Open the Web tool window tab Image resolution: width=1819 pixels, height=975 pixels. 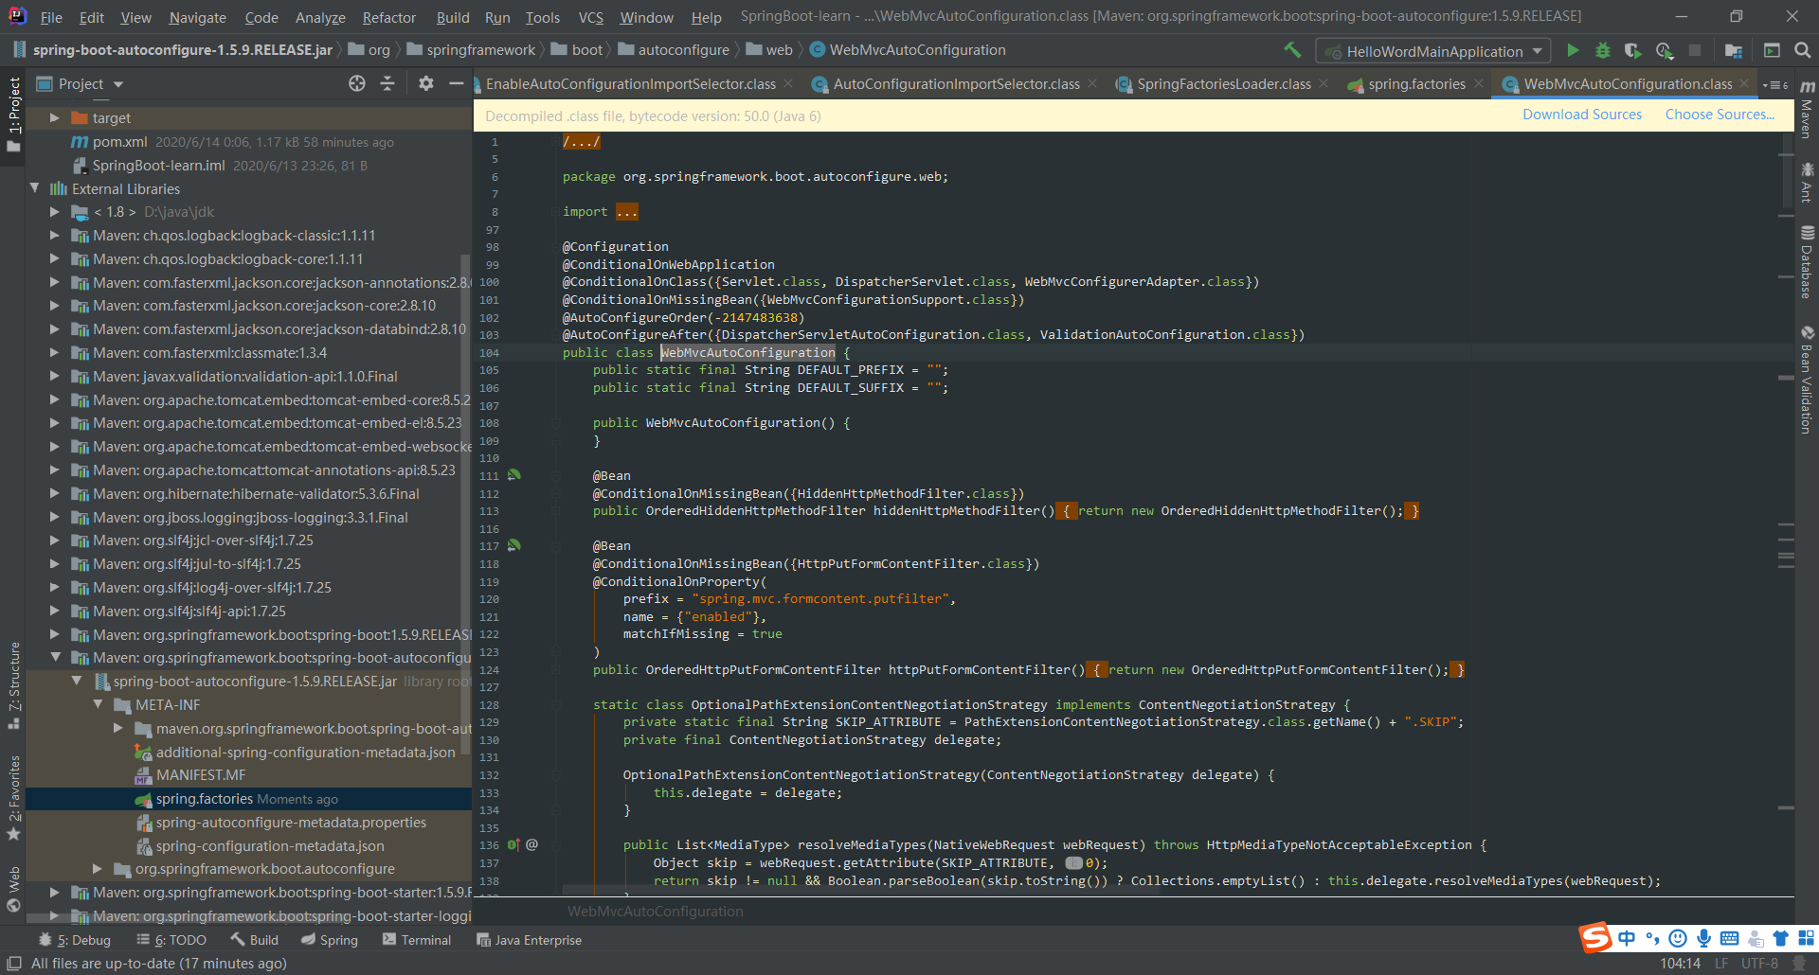14,889
